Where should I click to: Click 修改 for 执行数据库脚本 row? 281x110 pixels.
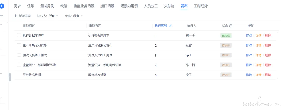click(x=249, y=35)
